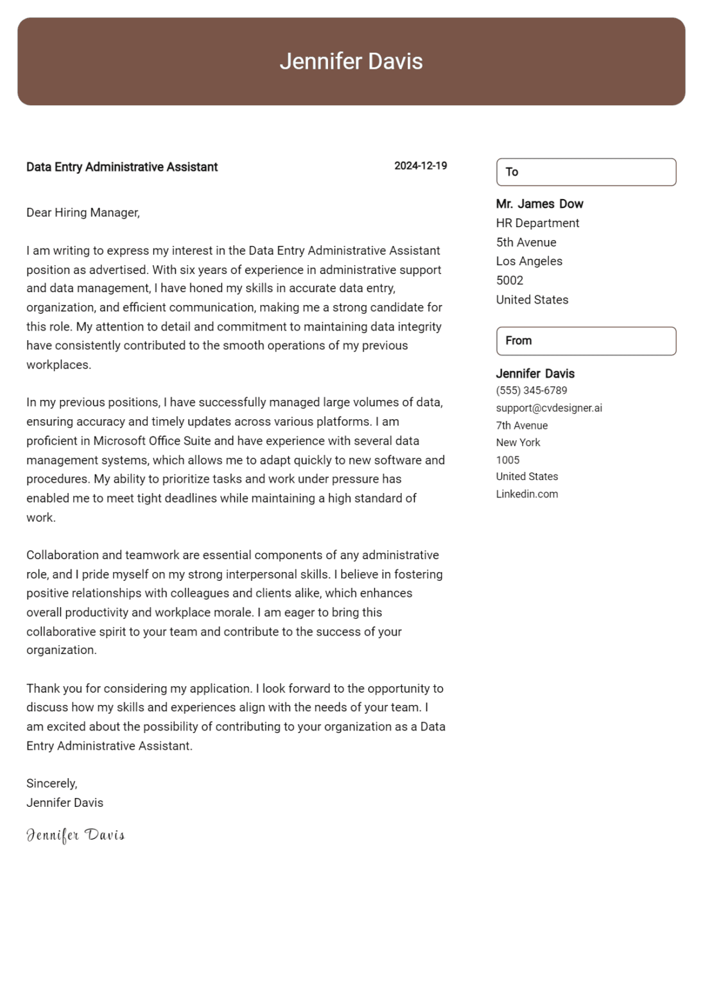The width and height of the screenshot is (703, 986).
Task: Click the HR Department line
Action: [537, 223]
